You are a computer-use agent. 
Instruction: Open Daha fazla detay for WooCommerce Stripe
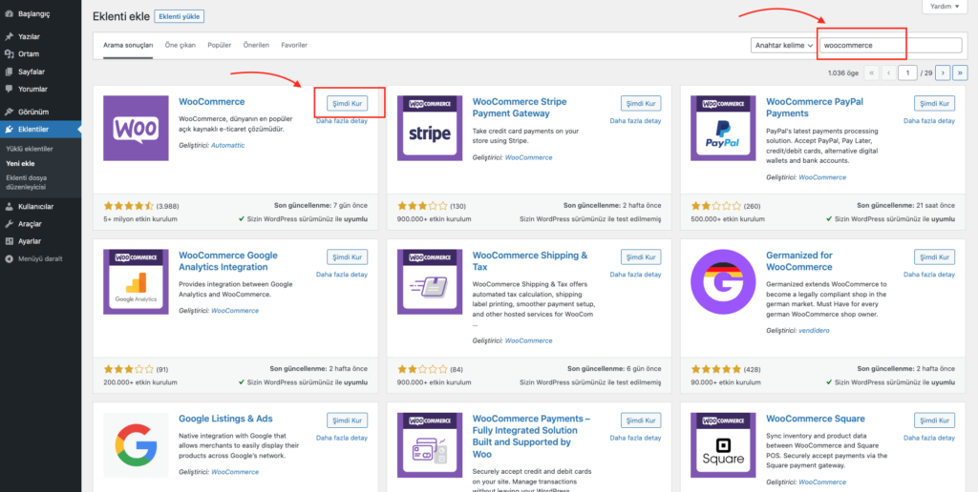(635, 121)
